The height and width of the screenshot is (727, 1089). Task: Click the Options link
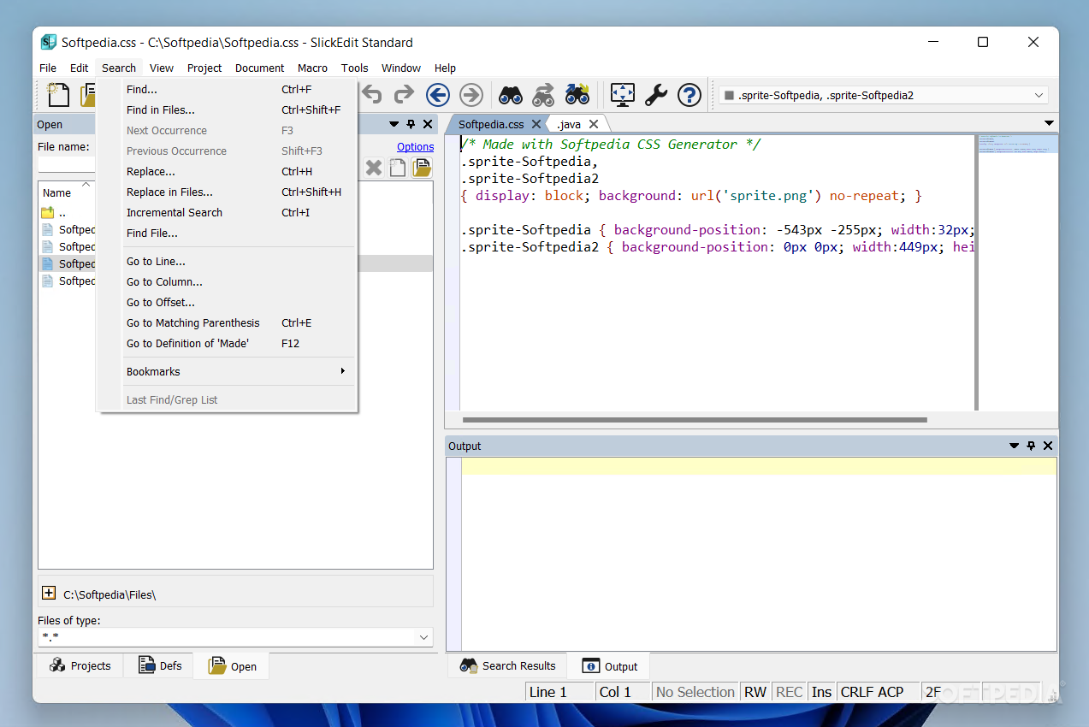click(x=415, y=146)
